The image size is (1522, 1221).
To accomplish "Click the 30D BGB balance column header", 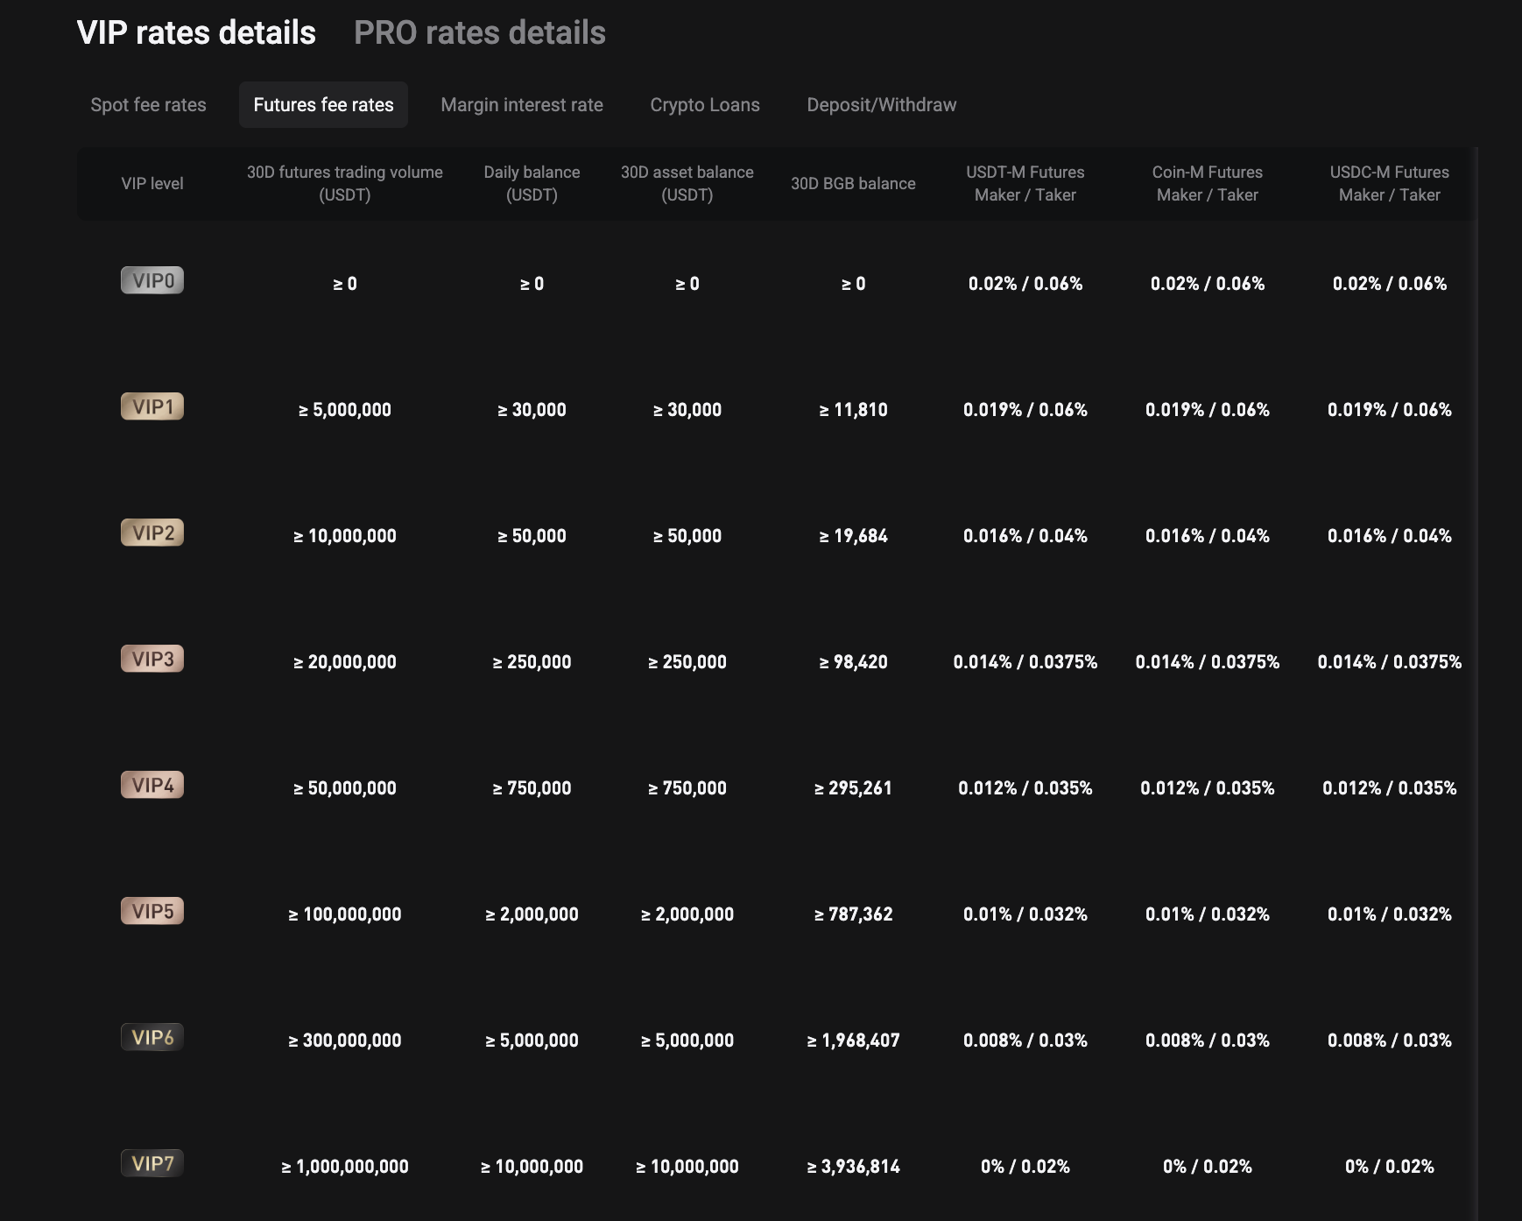I will pyautogui.click(x=853, y=184).
